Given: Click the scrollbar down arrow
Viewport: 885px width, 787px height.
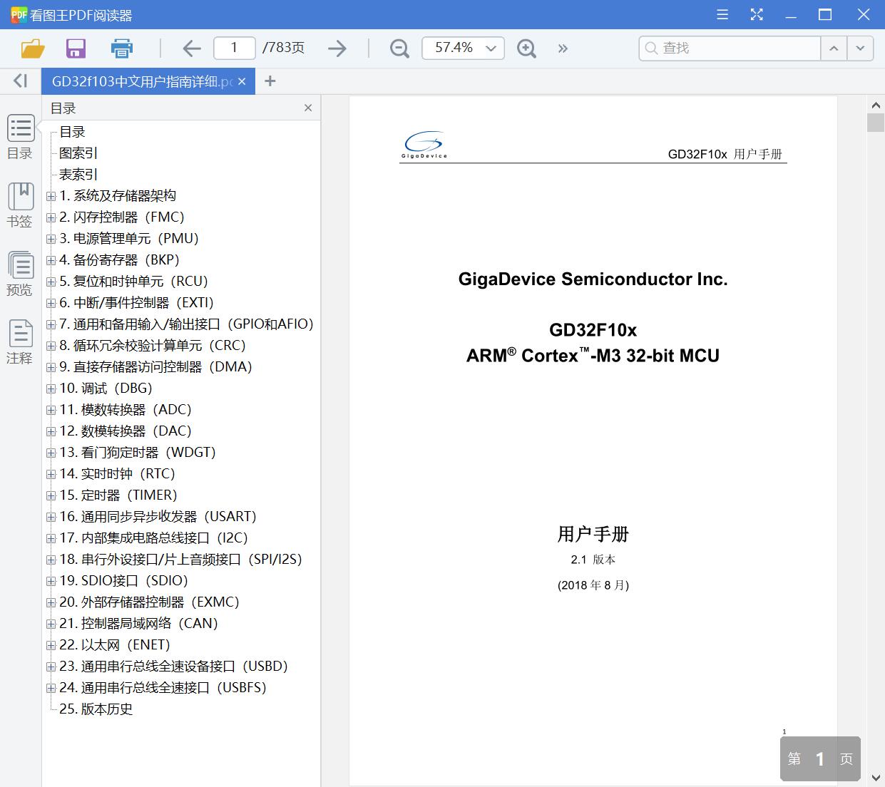Looking at the screenshot, I should tap(876, 777).
